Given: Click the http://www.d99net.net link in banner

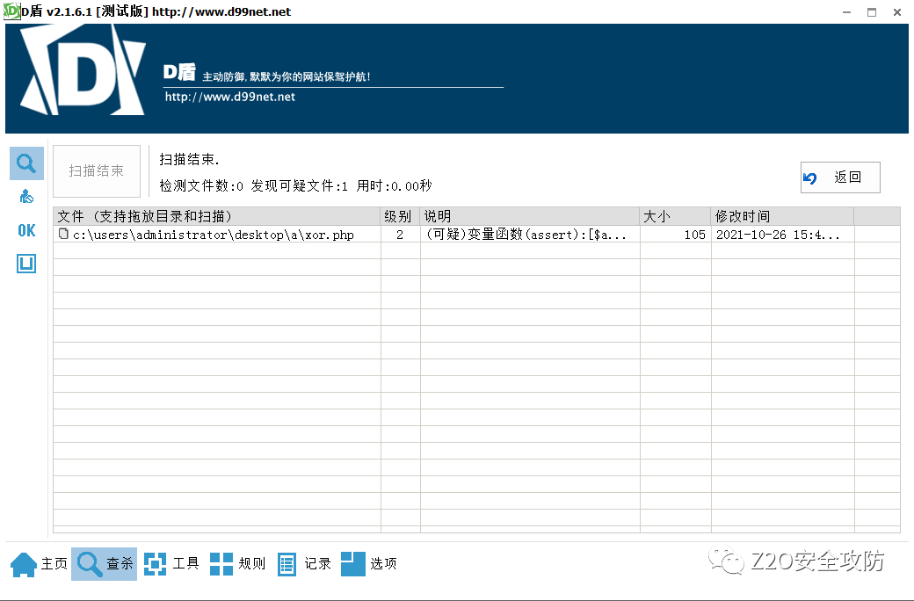Looking at the screenshot, I should tap(229, 97).
